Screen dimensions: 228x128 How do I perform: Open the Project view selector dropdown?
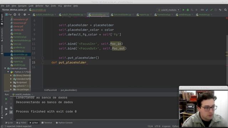(x=9, y=15)
